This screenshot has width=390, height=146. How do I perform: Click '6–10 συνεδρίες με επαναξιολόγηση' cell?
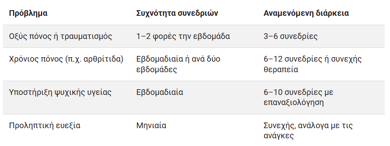[299, 97]
